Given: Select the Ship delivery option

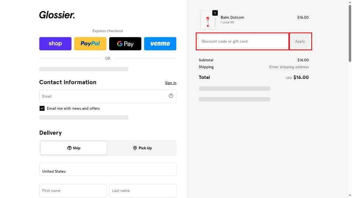Looking at the screenshot, I should [x=74, y=148].
